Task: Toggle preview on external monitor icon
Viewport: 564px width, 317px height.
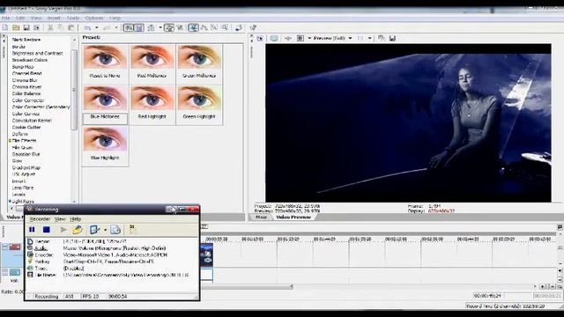Action: click(274, 38)
